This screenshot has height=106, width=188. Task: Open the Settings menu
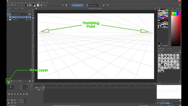pyautogui.click(x=38, y=3)
